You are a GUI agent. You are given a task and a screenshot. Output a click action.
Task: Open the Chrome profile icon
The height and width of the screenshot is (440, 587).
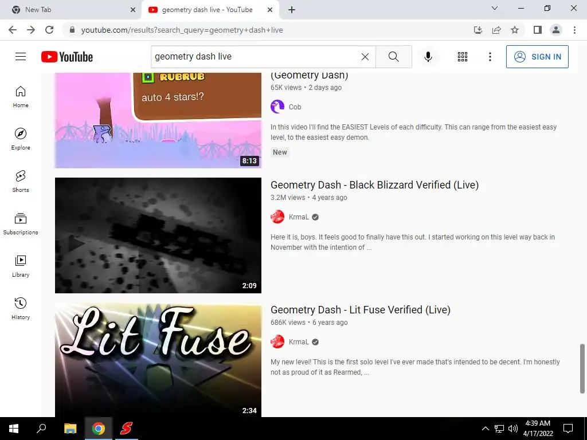[x=556, y=30]
